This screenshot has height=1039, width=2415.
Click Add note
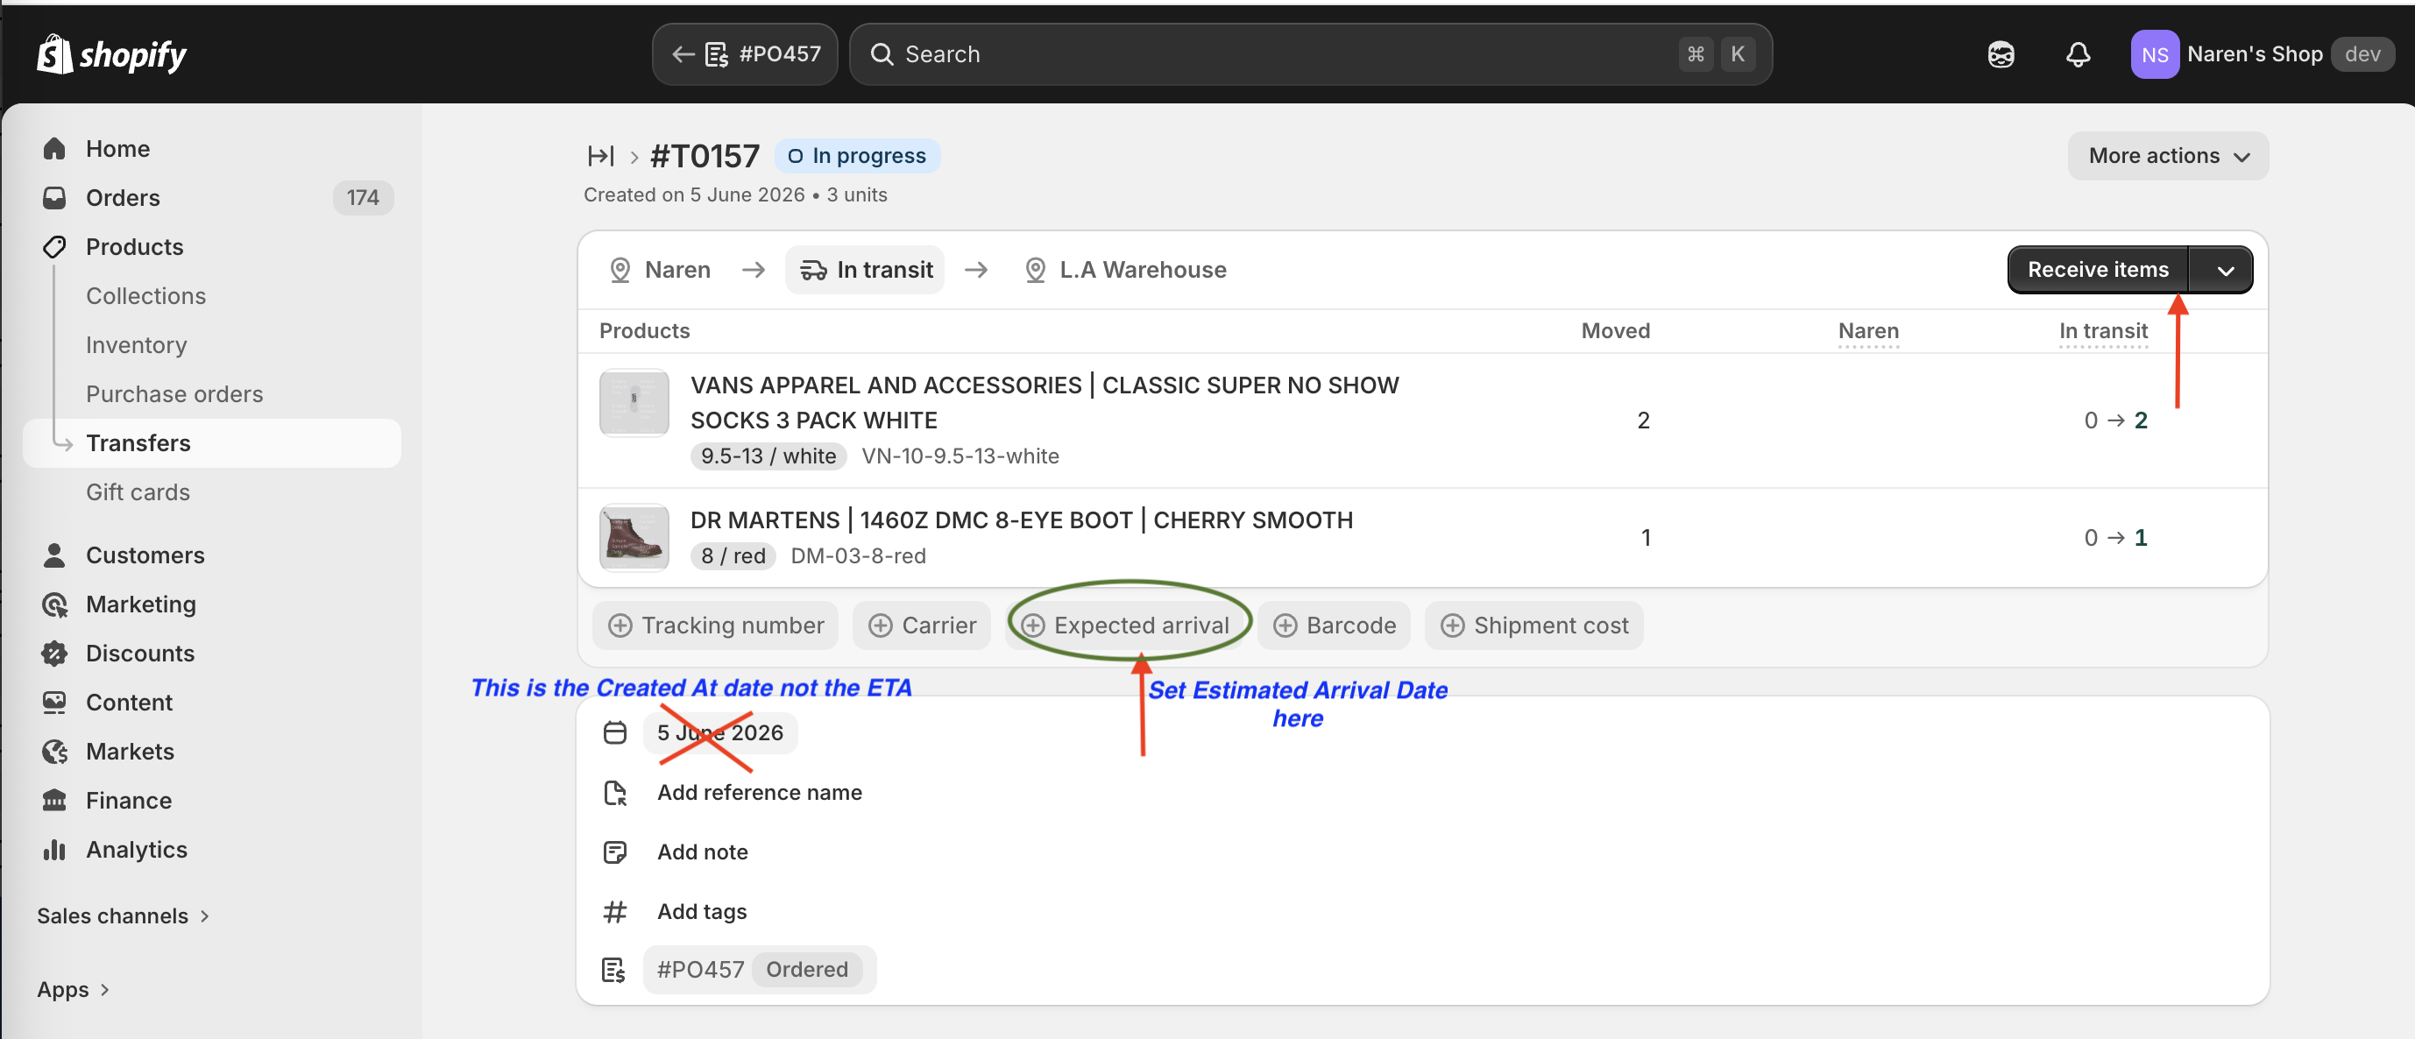pyautogui.click(x=702, y=852)
